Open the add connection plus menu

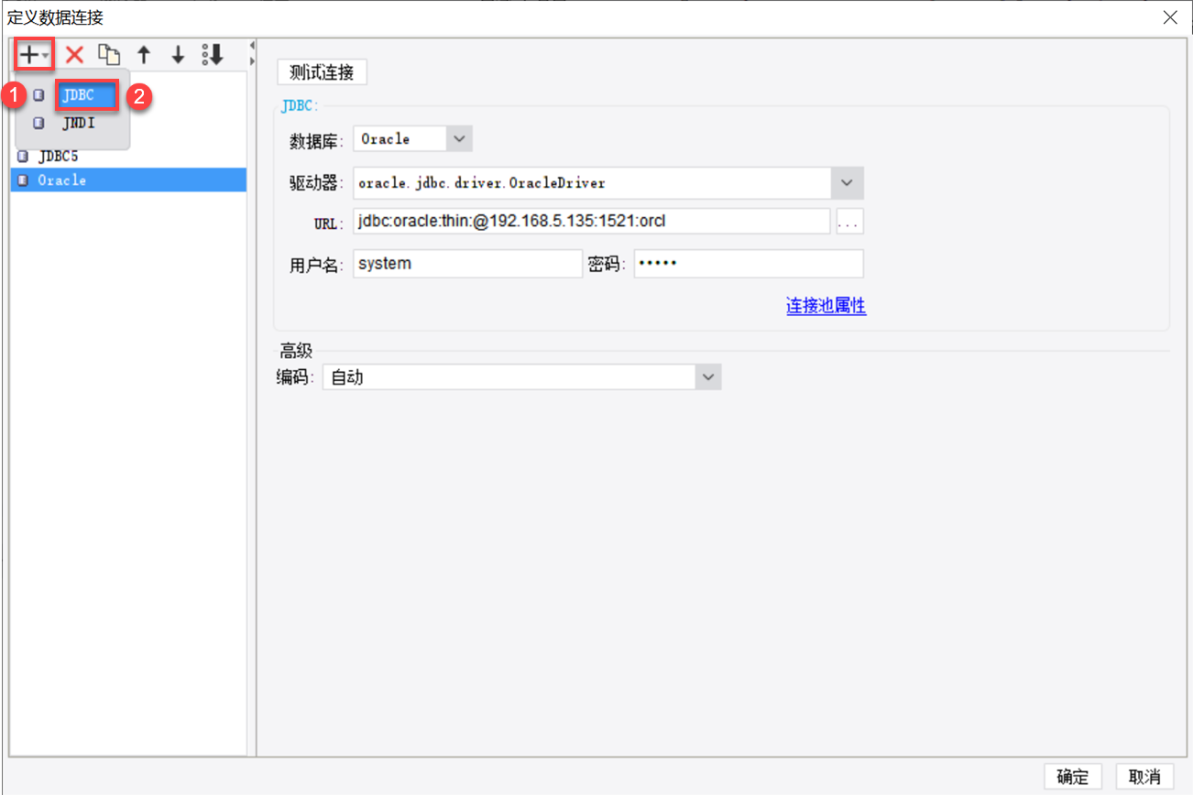[34, 55]
